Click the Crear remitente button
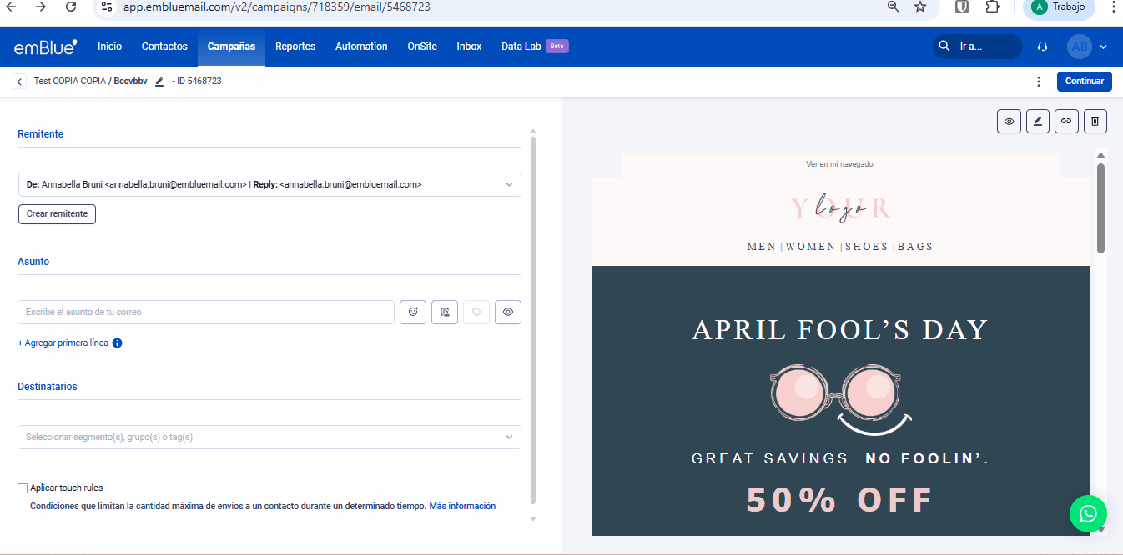The width and height of the screenshot is (1123, 555). pos(57,214)
